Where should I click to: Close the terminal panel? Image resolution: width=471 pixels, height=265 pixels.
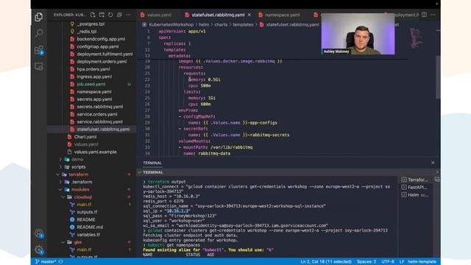(433, 163)
